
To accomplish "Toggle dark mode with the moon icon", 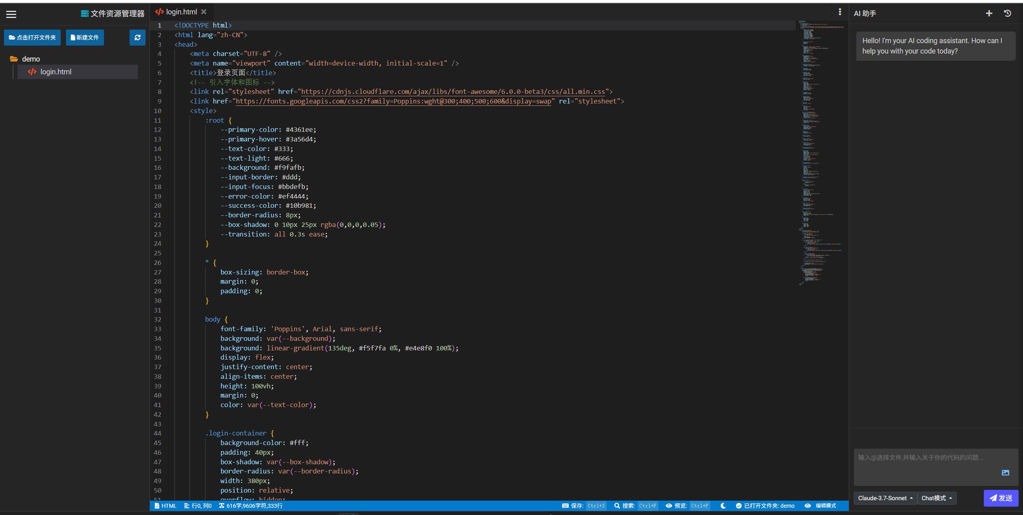I will (x=723, y=506).
